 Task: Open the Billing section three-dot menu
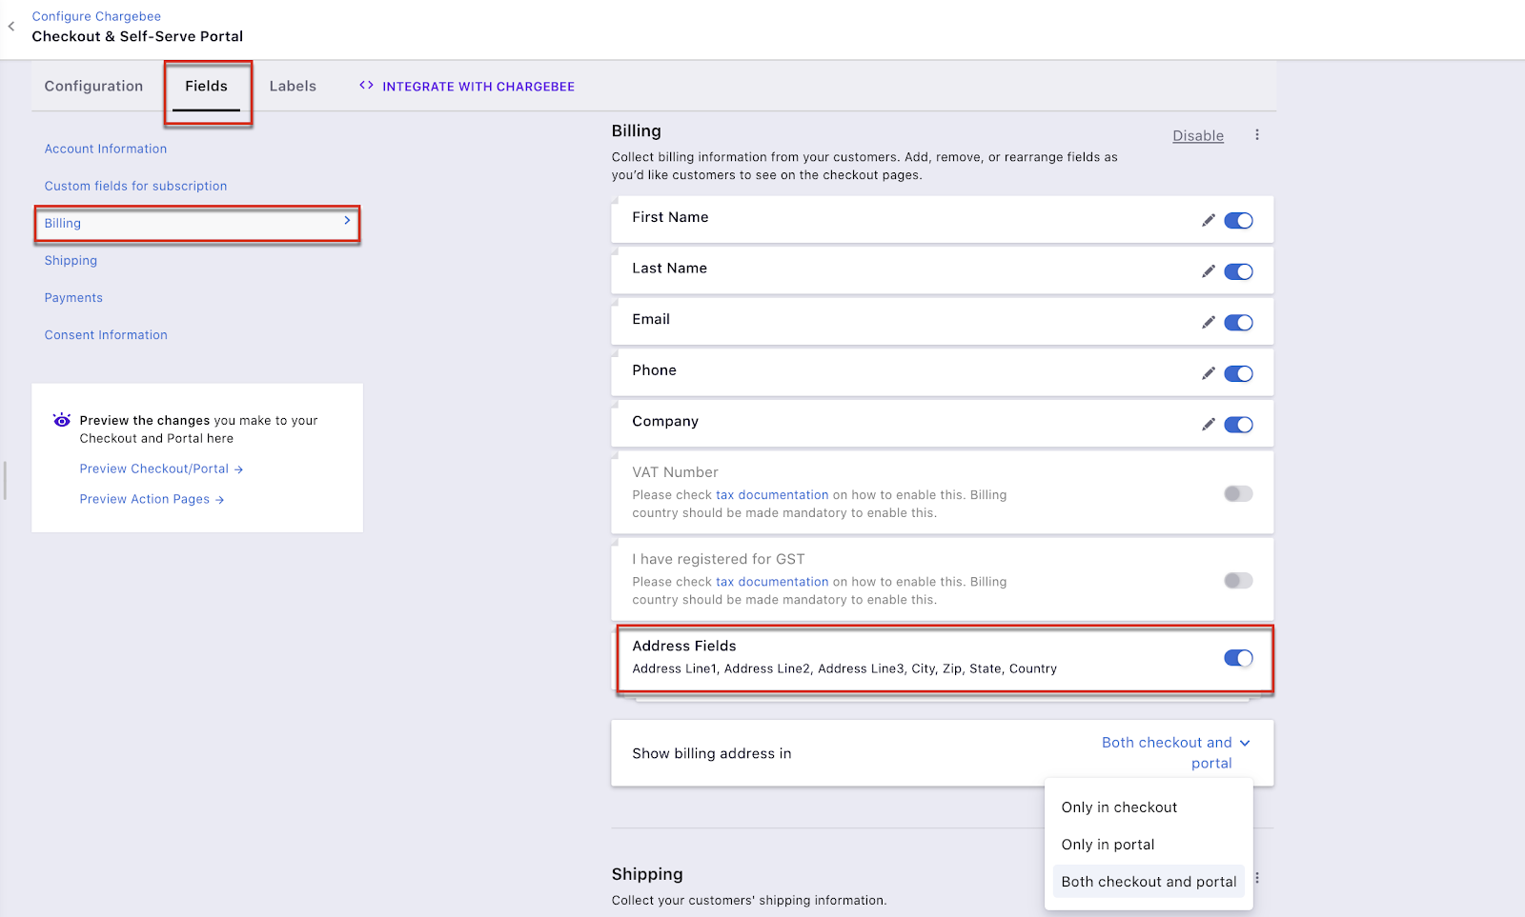pos(1257,135)
